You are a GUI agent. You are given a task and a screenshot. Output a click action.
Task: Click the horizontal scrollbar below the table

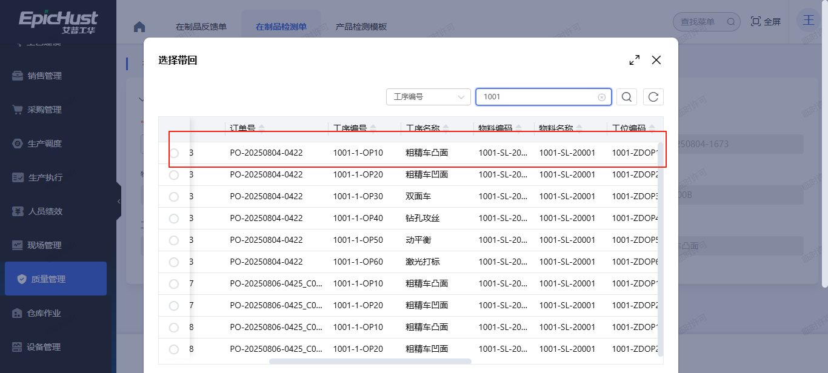coord(370,361)
